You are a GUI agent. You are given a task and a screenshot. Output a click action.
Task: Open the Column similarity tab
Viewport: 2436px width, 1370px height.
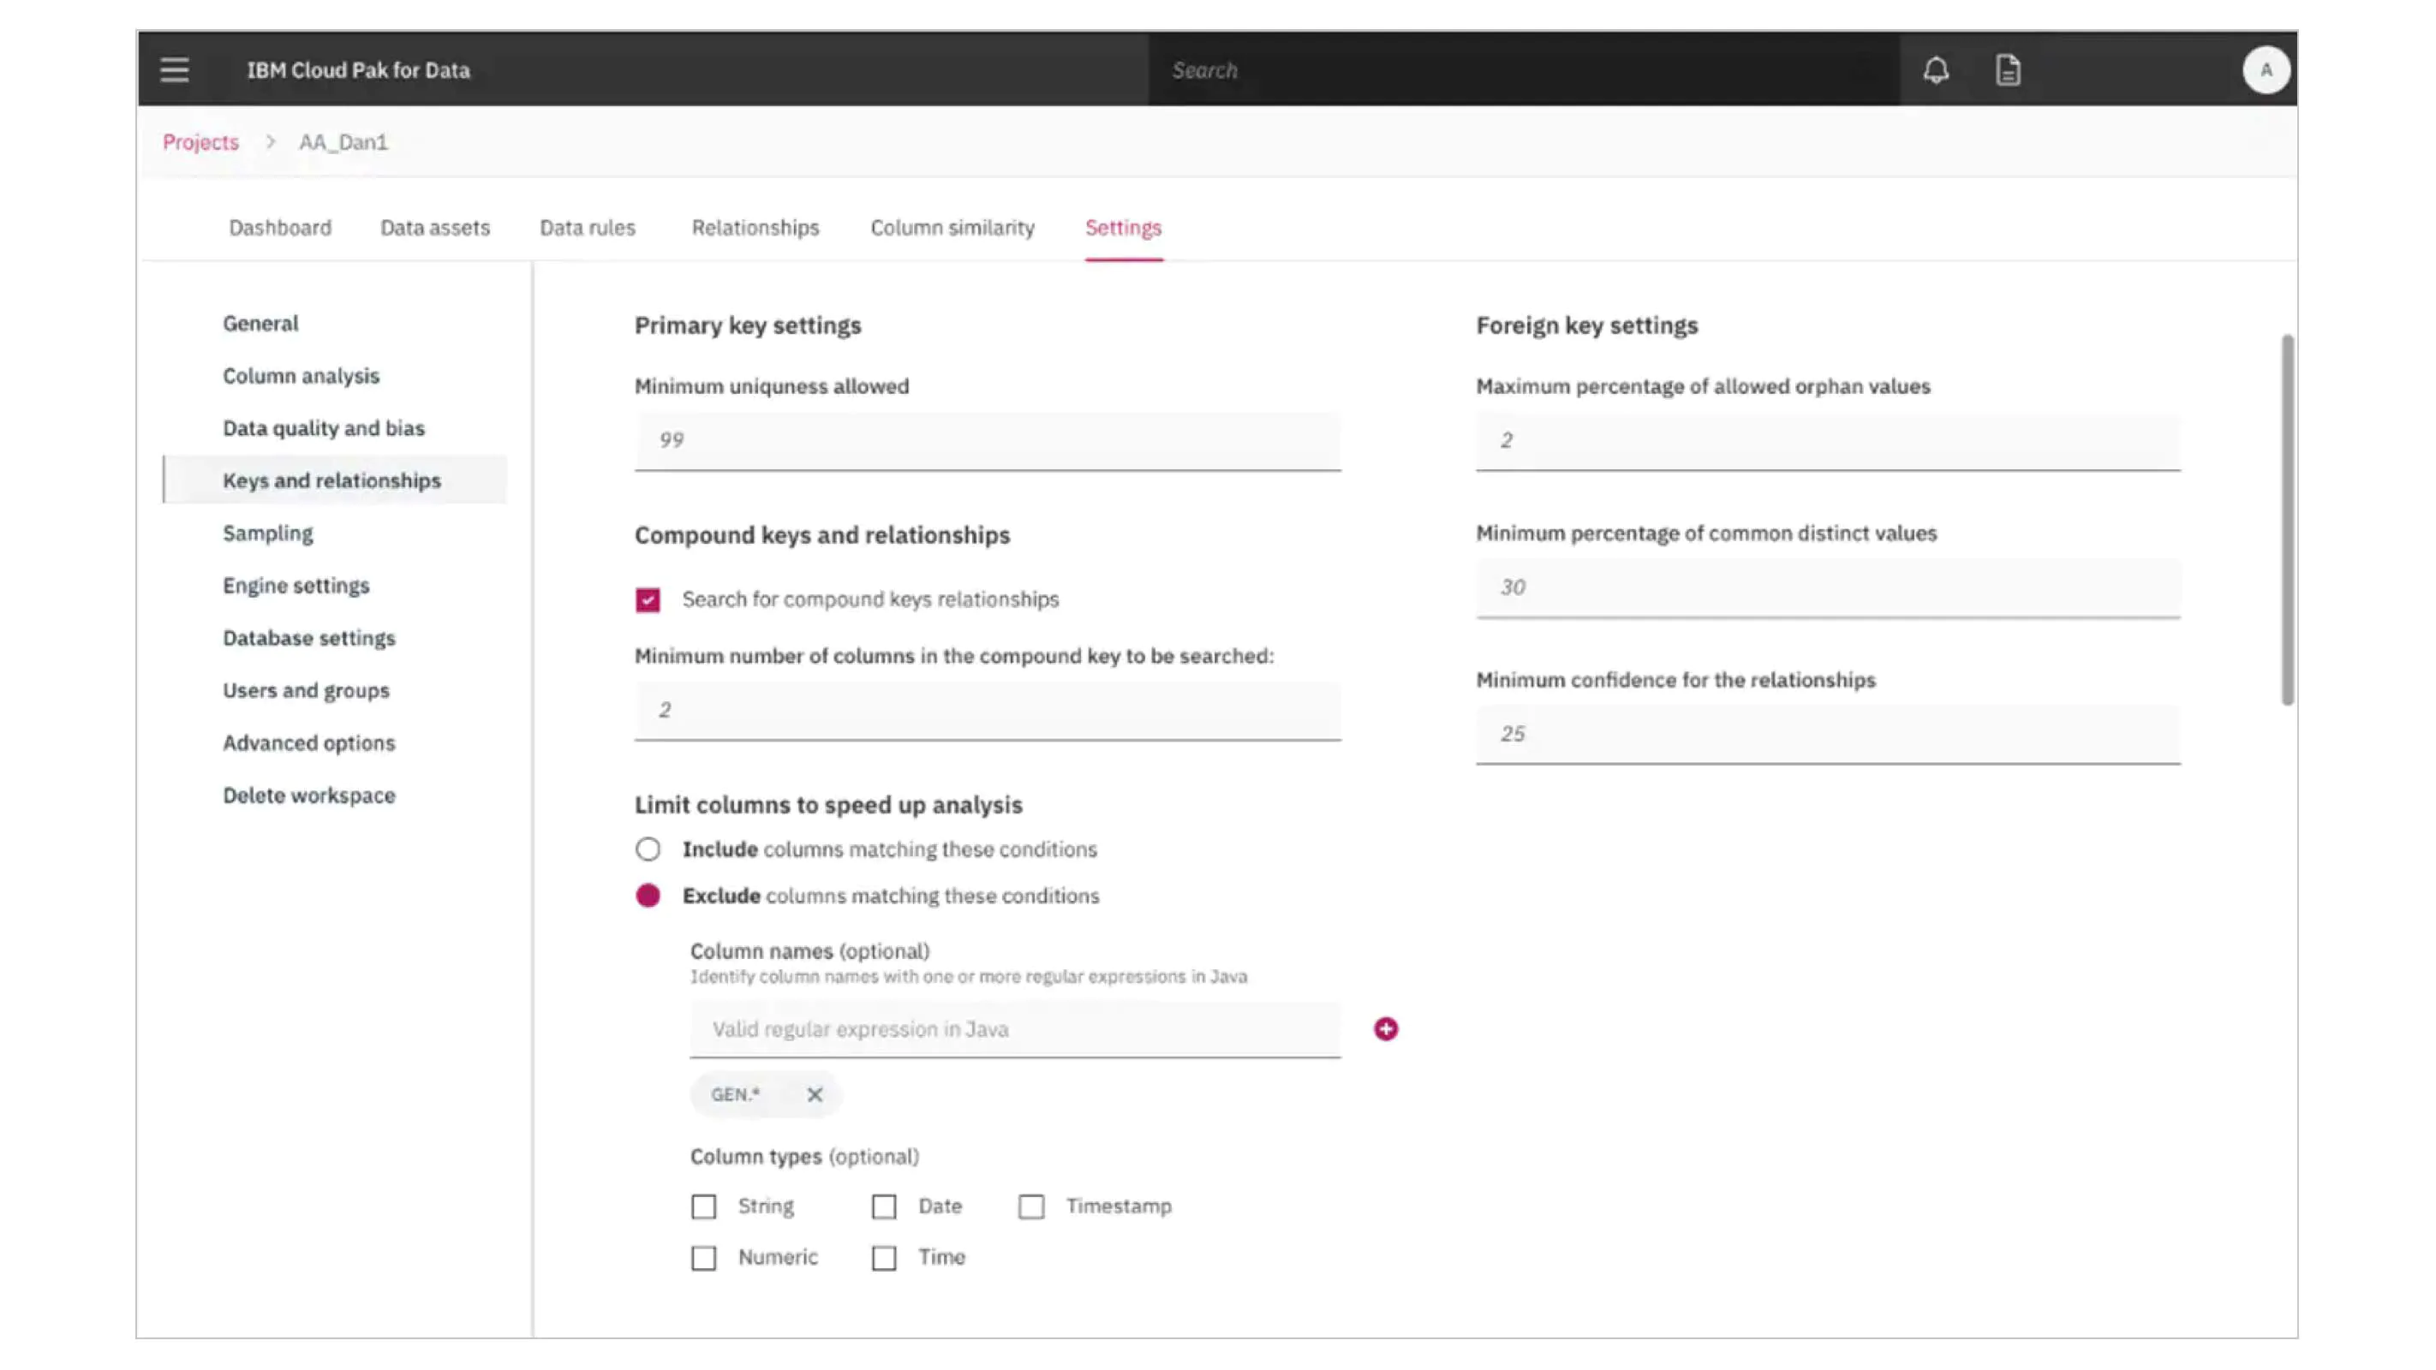pyautogui.click(x=952, y=228)
